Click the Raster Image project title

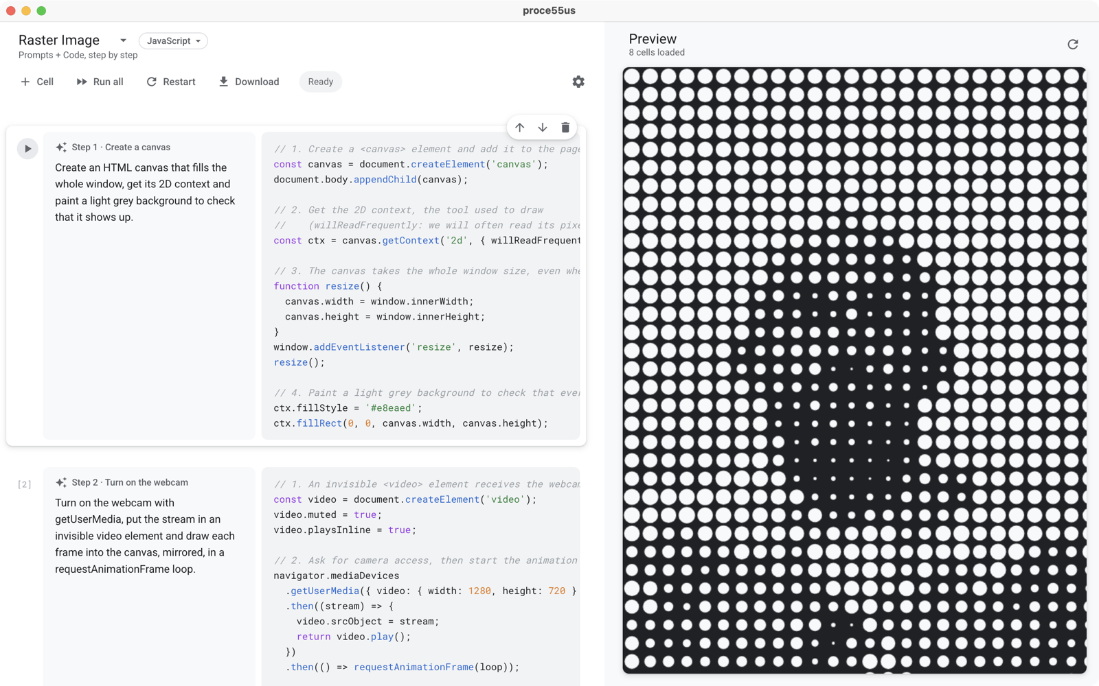point(59,40)
